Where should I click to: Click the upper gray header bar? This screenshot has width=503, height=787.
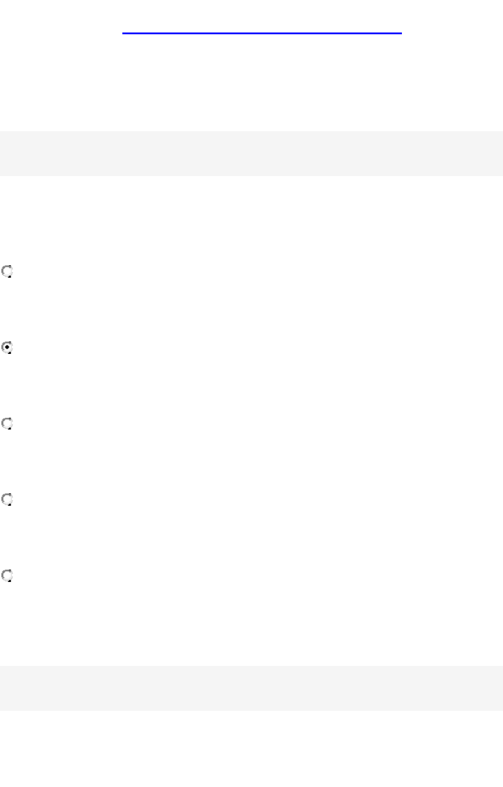(x=251, y=154)
